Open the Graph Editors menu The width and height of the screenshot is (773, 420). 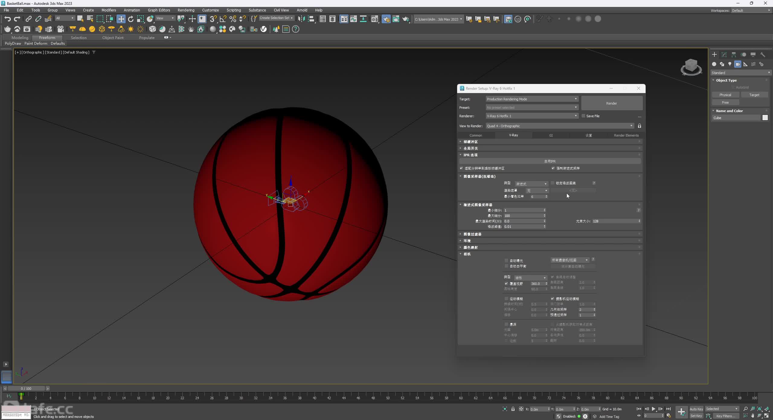pos(159,10)
